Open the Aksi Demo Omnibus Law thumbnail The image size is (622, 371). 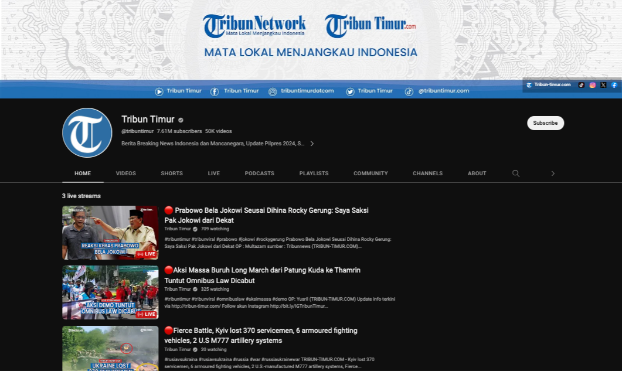110,292
